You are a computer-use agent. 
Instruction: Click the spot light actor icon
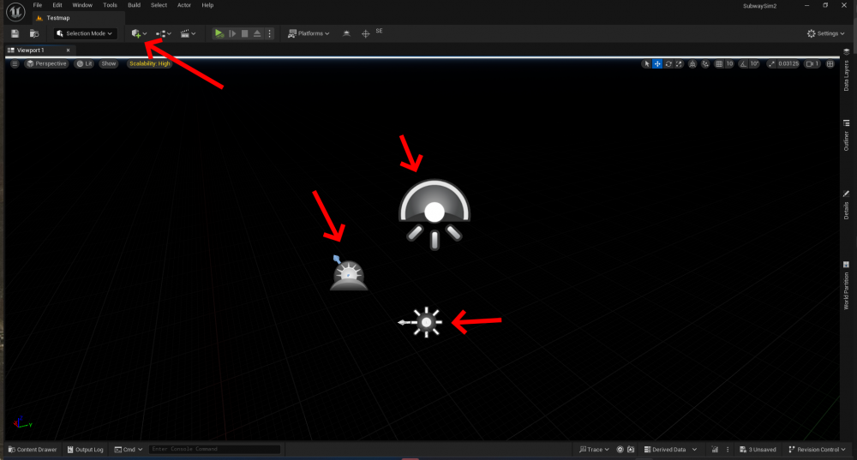click(434, 213)
